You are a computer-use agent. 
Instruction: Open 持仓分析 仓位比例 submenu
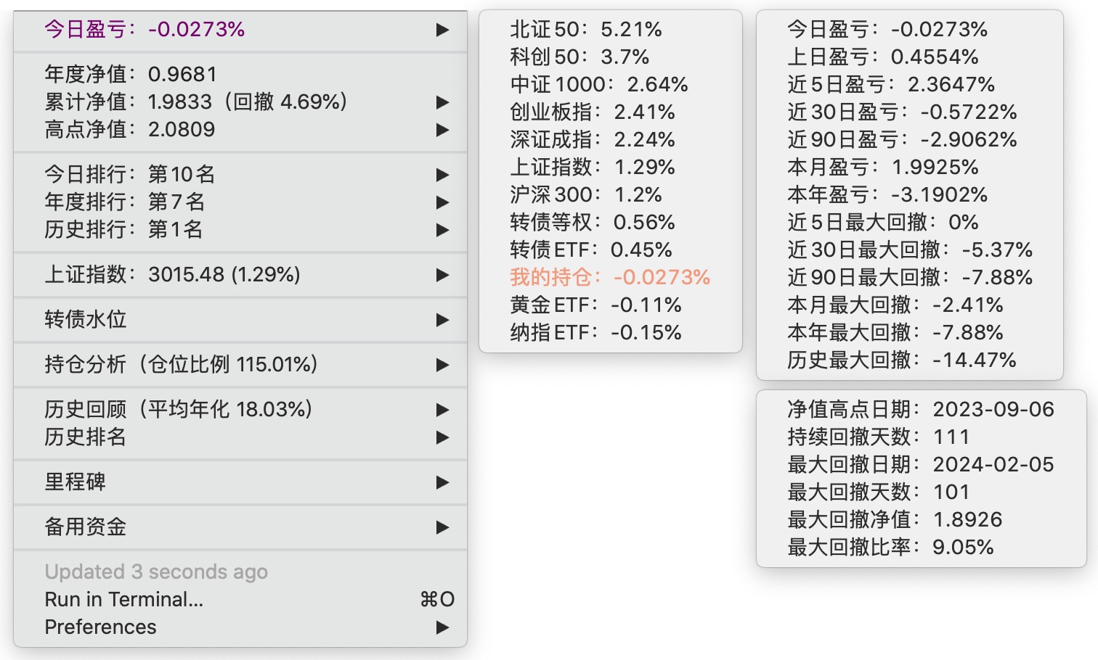tap(182, 365)
